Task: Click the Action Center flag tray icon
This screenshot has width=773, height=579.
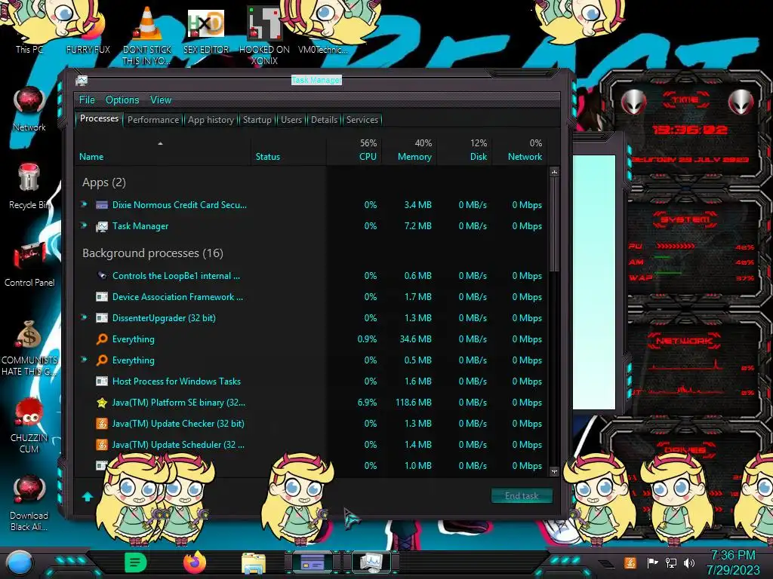Action: 652,562
